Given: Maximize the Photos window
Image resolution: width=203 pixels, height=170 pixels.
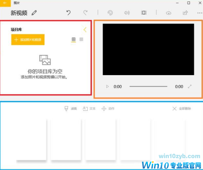Looking at the screenshot, I should pyautogui.click(x=189, y=3).
